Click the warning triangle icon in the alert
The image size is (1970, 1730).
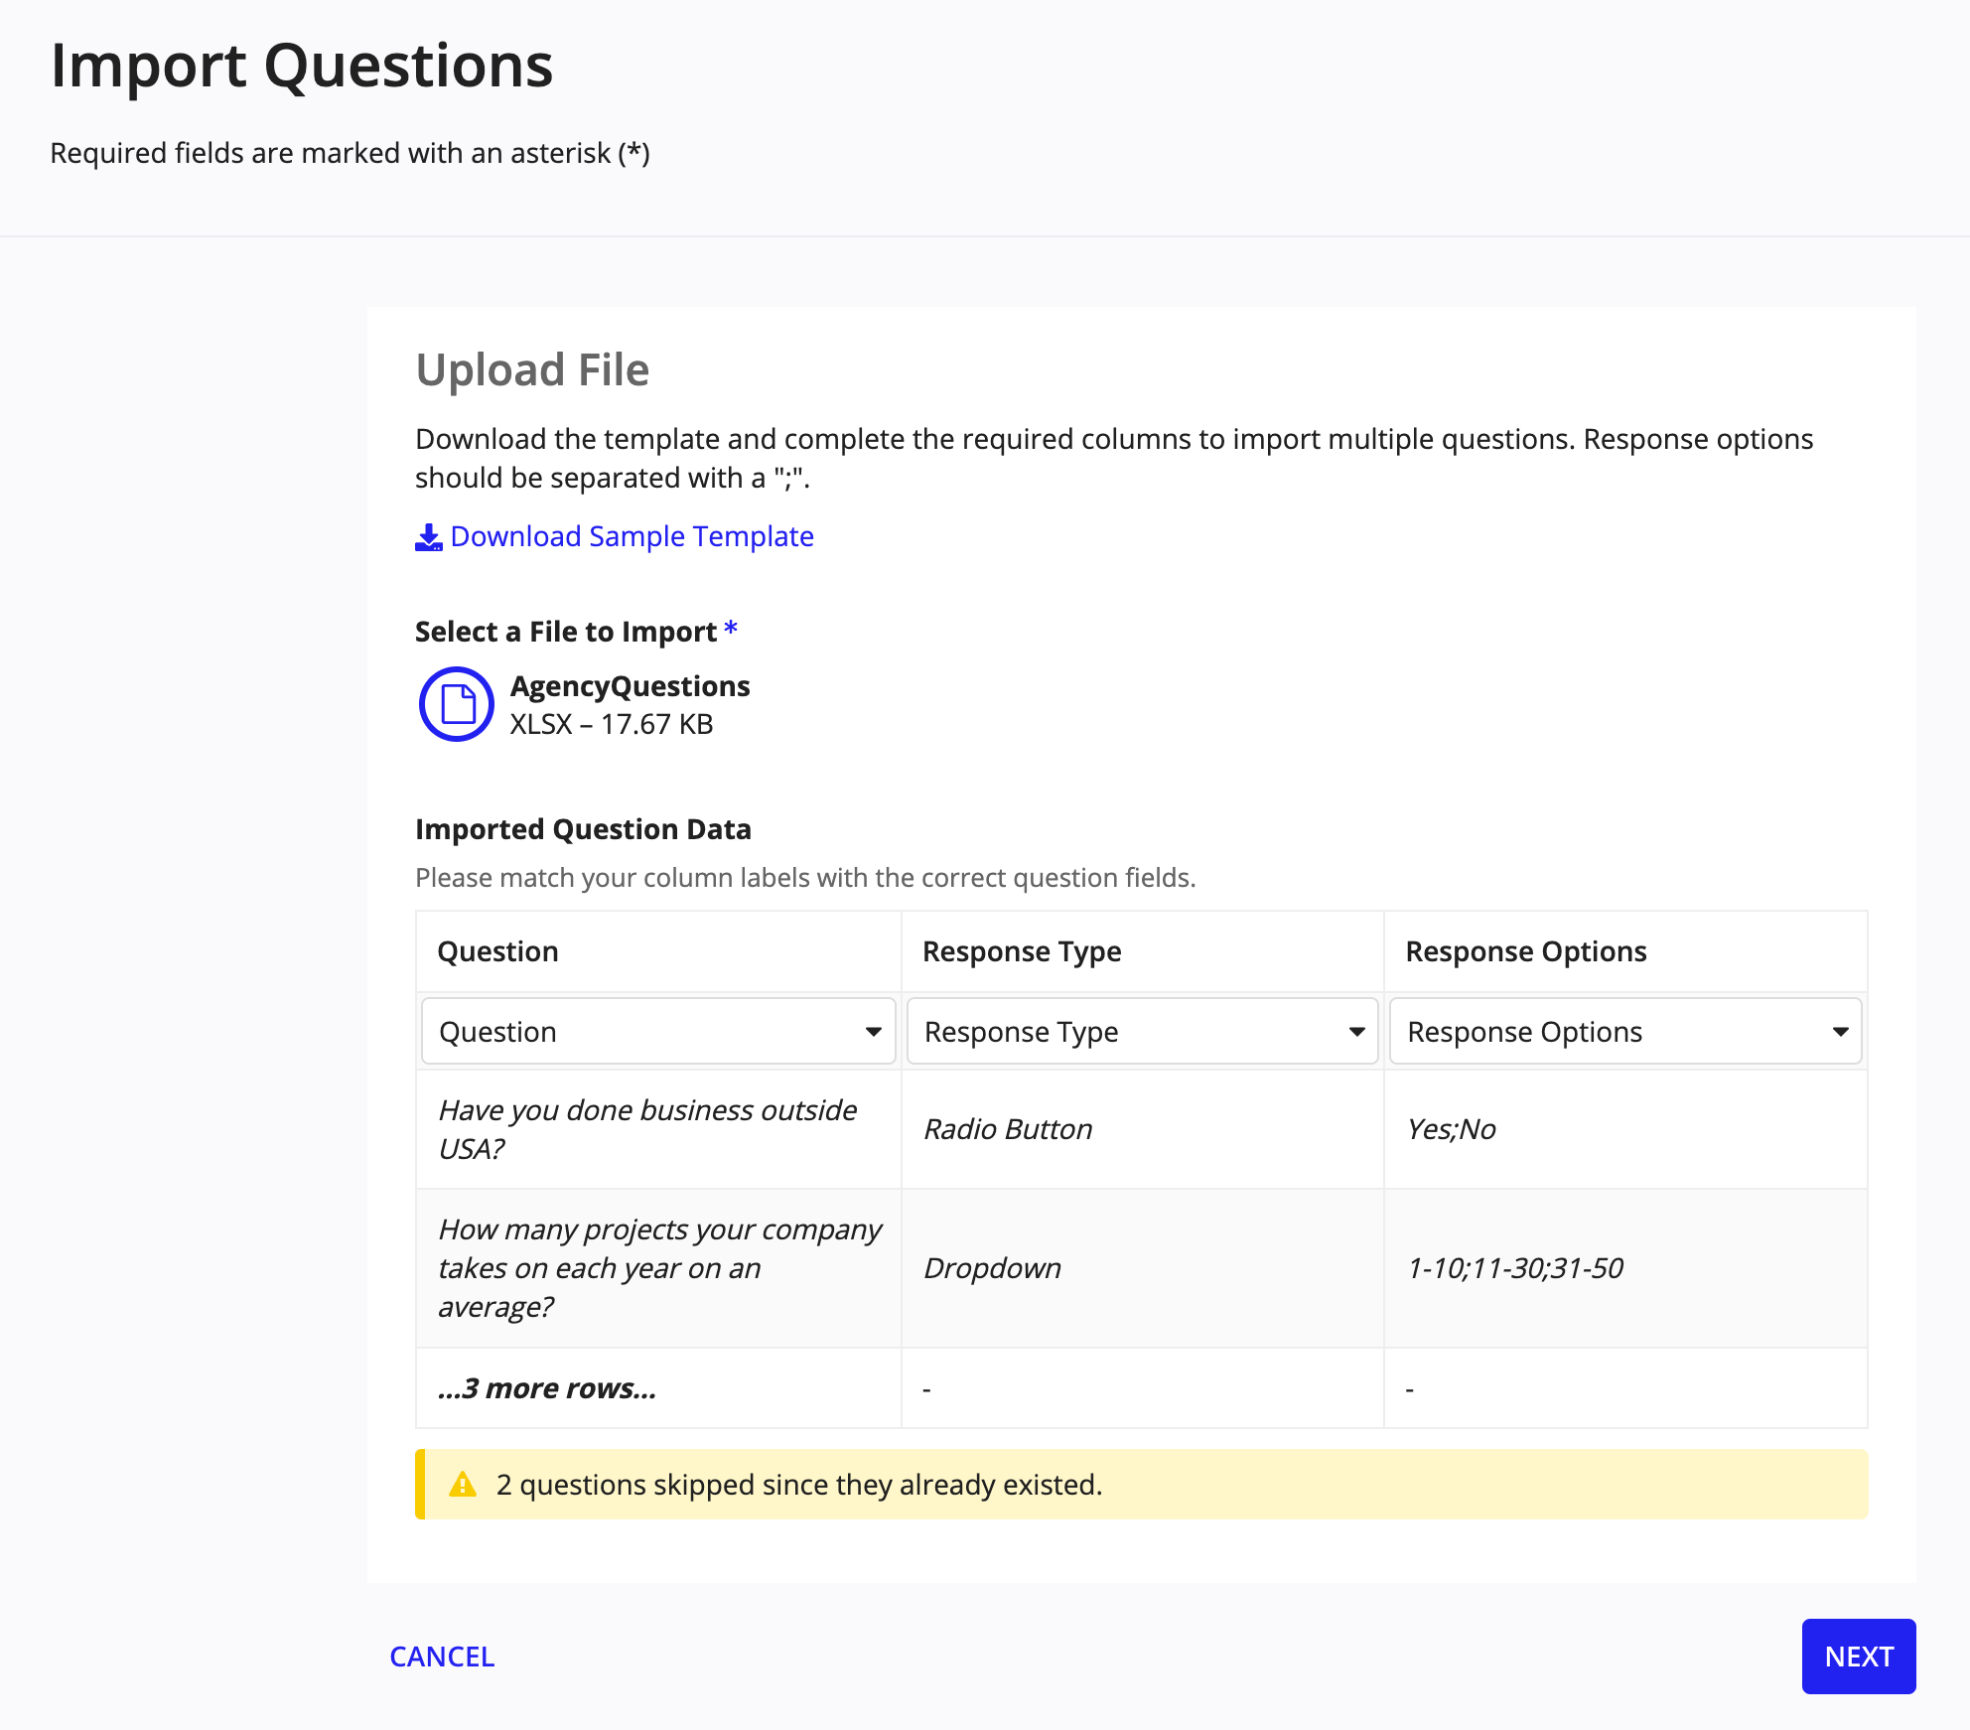coord(463,1485)
